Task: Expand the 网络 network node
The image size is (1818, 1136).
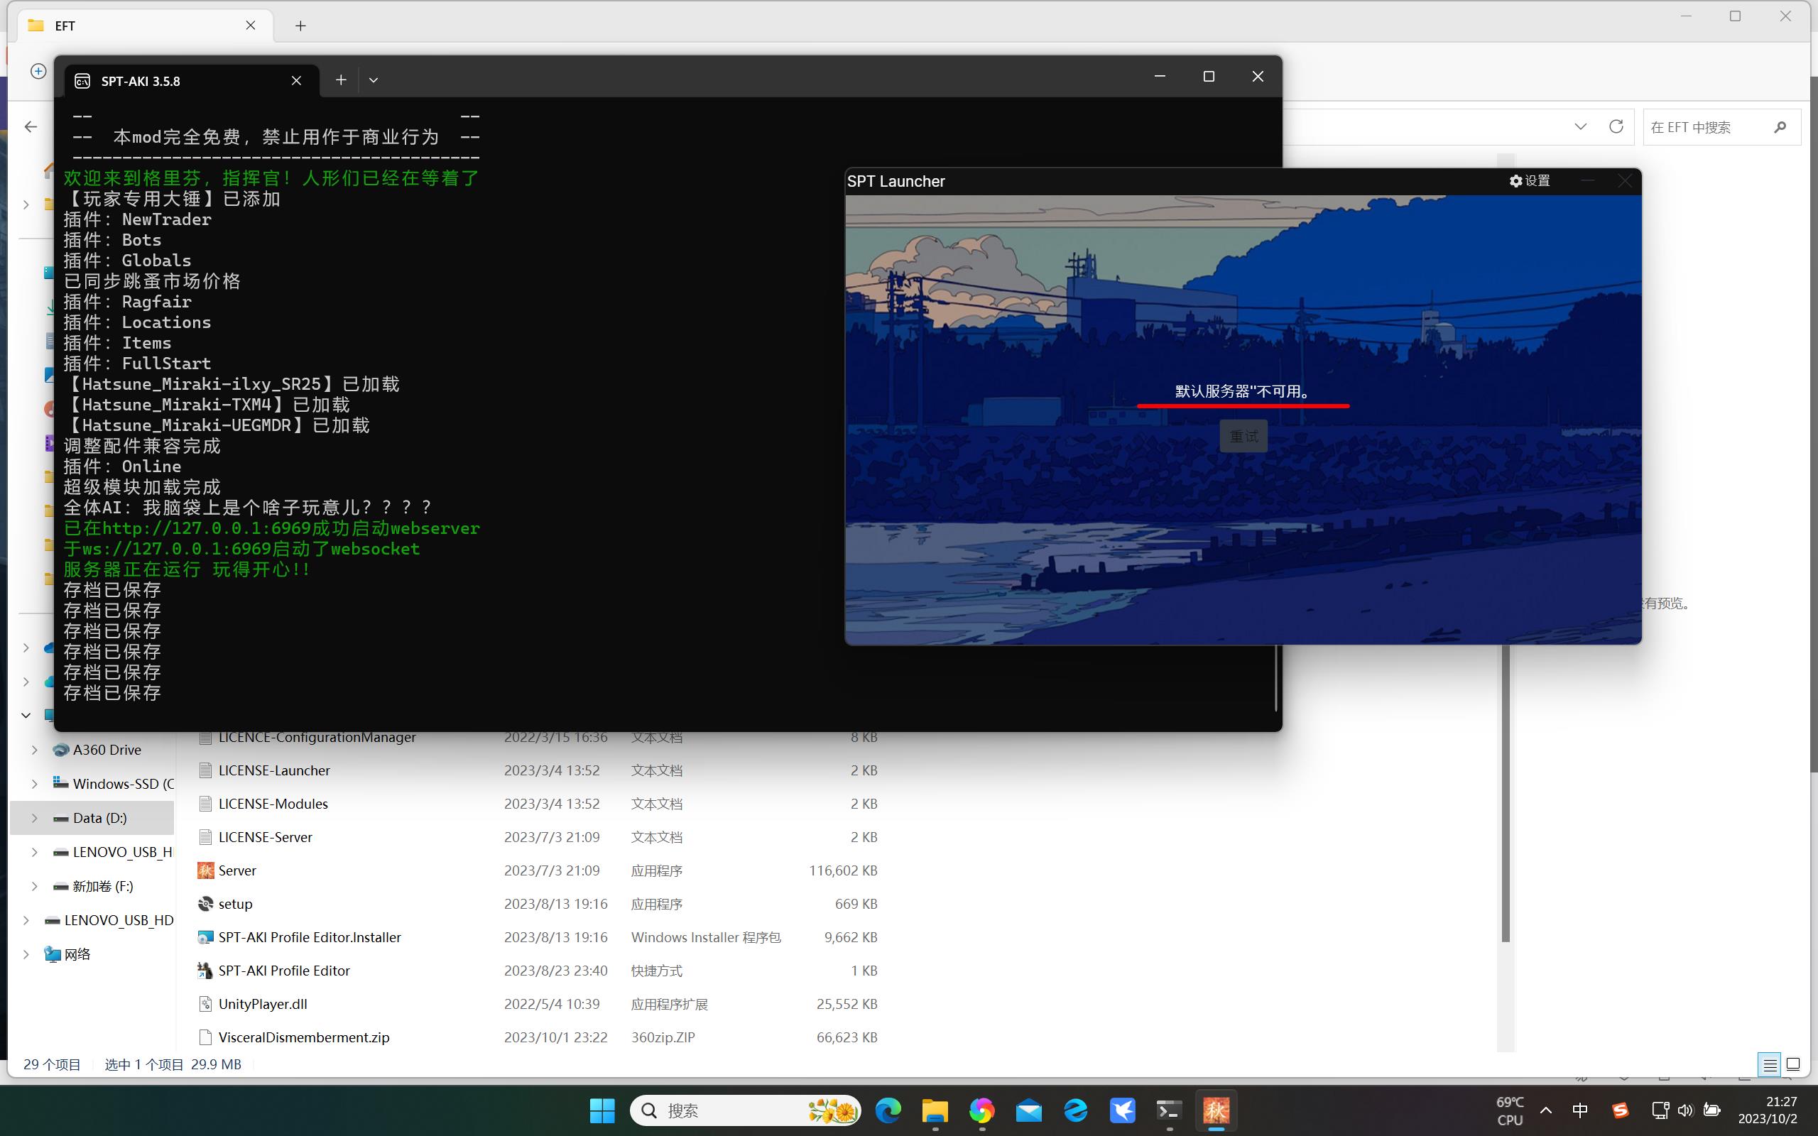Action: 26,954
